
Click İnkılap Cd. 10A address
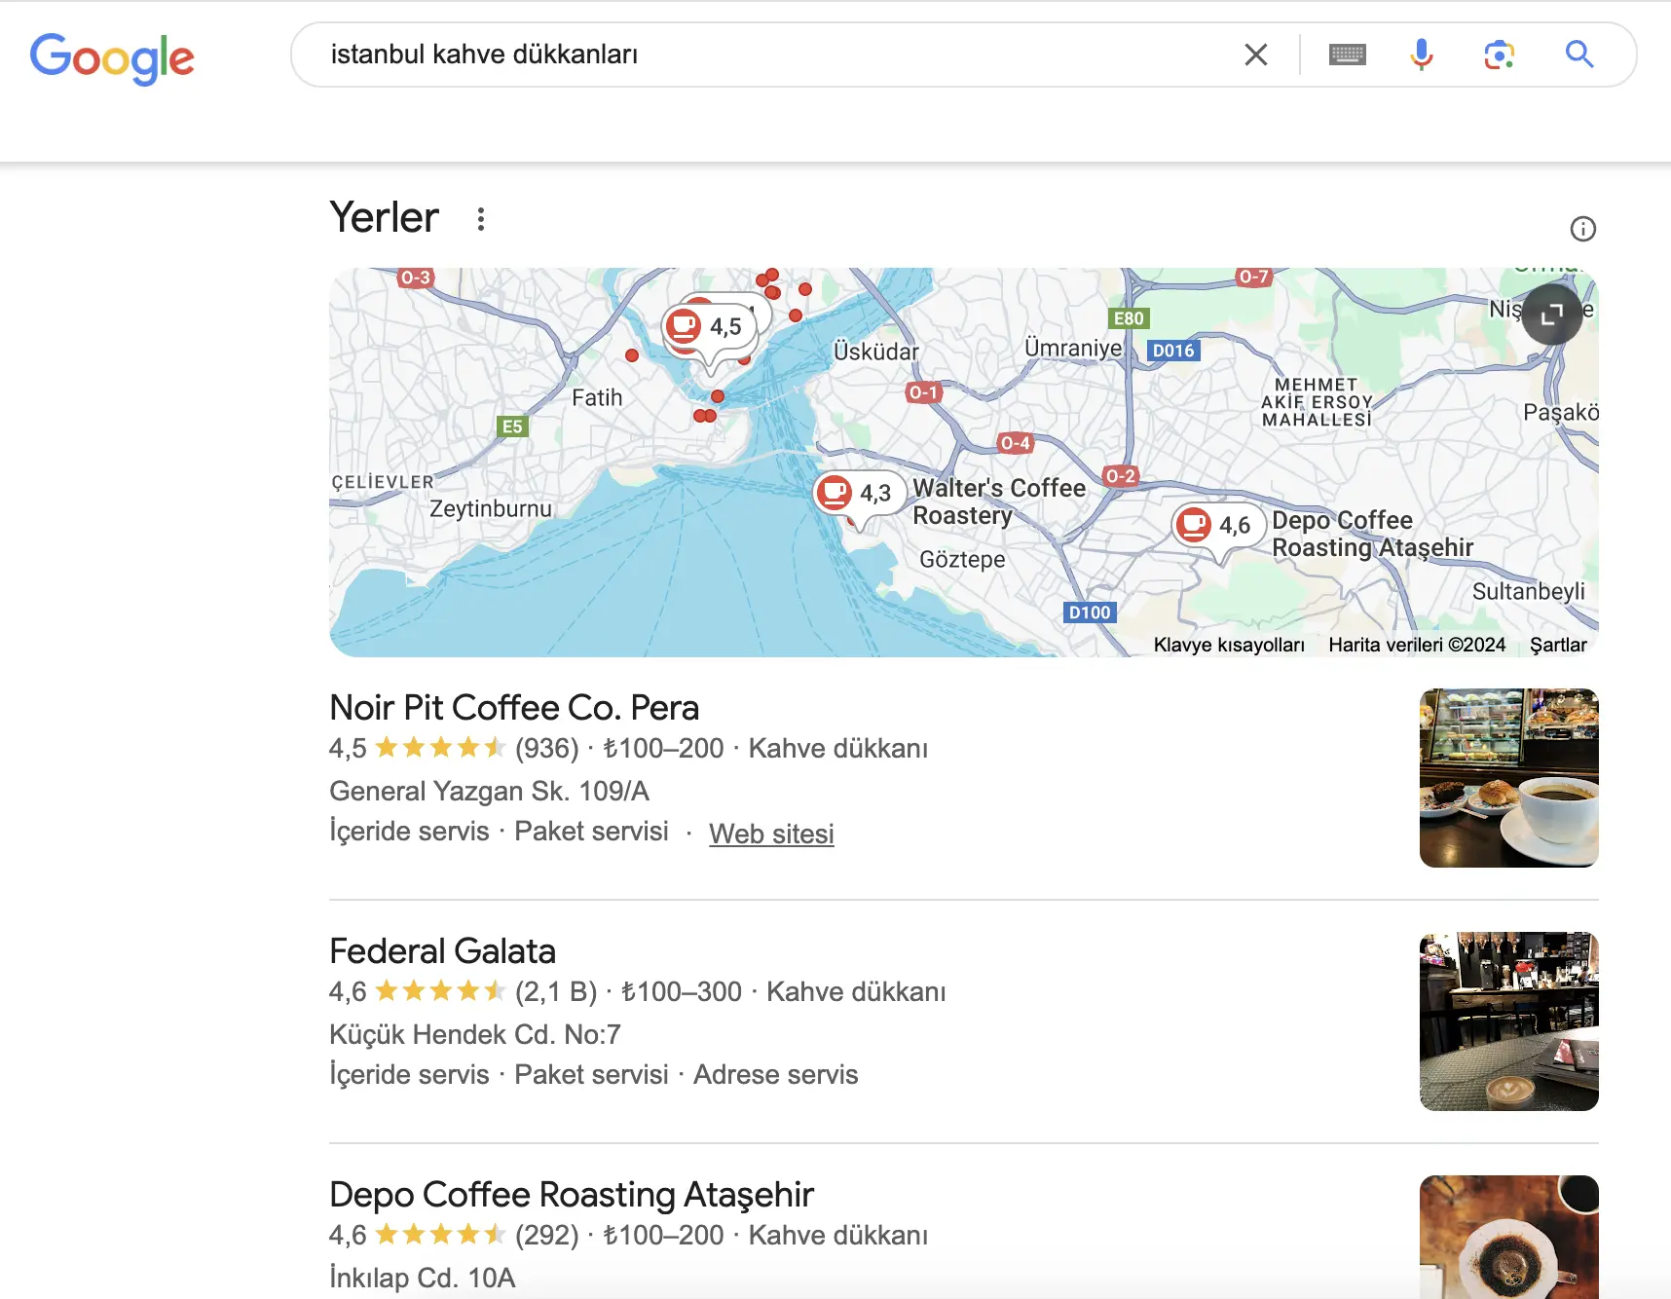click(422, 1278)
